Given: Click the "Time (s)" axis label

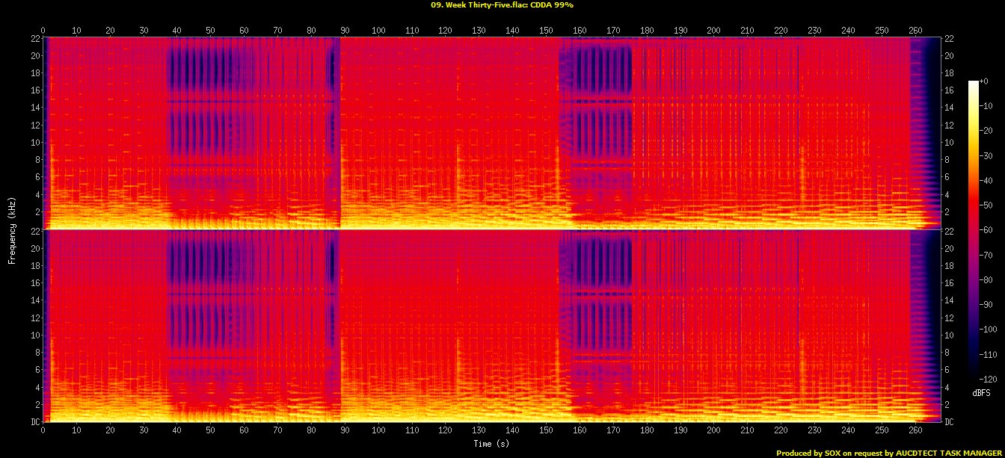Looking at the screenshot, I should (x=492, y=444).
